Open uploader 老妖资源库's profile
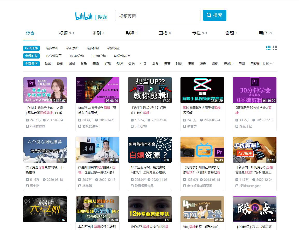This screenshot has width=299, height=230. (x=90, y=126)
